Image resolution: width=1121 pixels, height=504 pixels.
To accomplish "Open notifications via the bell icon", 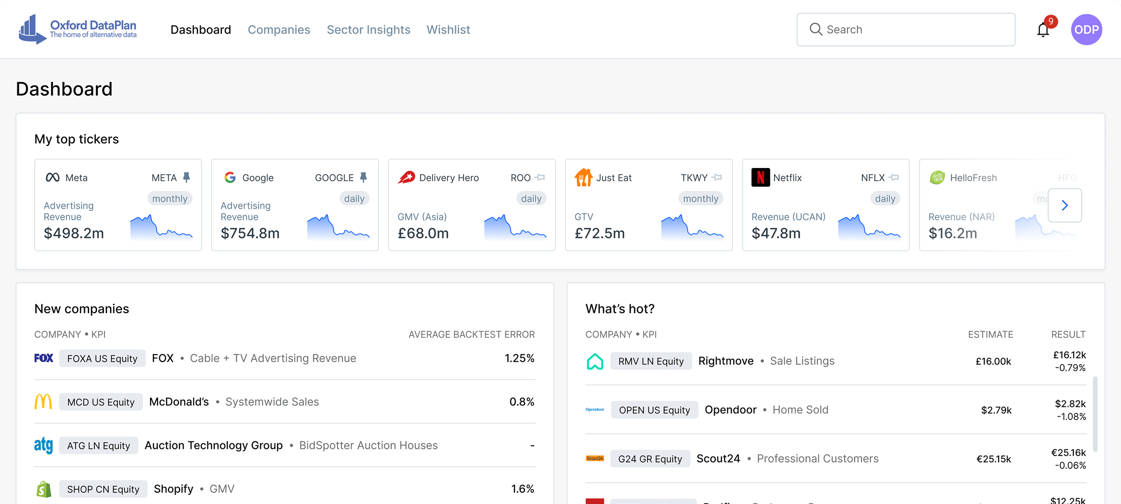I will coord(1043,29).
